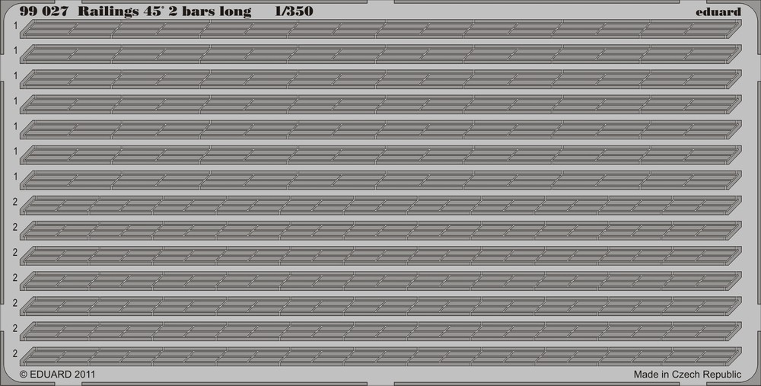The image size is (761, 386).
Task: Select the second railing strip labeled 2
Action: tap(380, 230)
